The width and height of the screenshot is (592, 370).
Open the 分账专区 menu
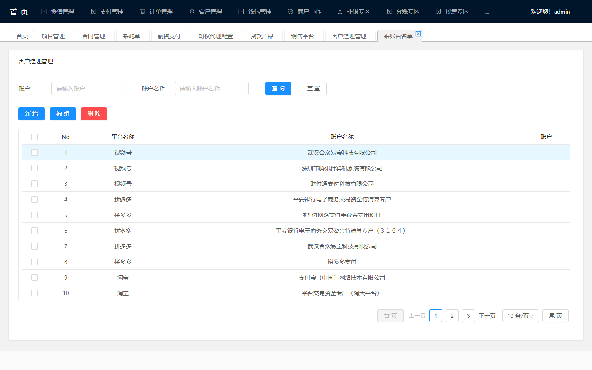click(x=403, y=12)
